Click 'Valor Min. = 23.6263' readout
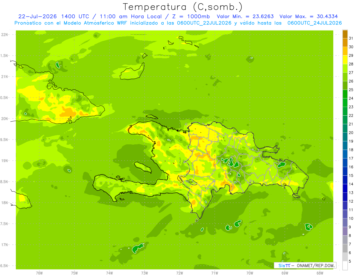This screenshot has width=359, height=277. coord(245,16)
